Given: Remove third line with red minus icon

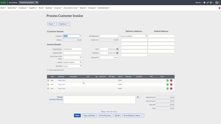Looking at the screenshot, I should [171, 89].
